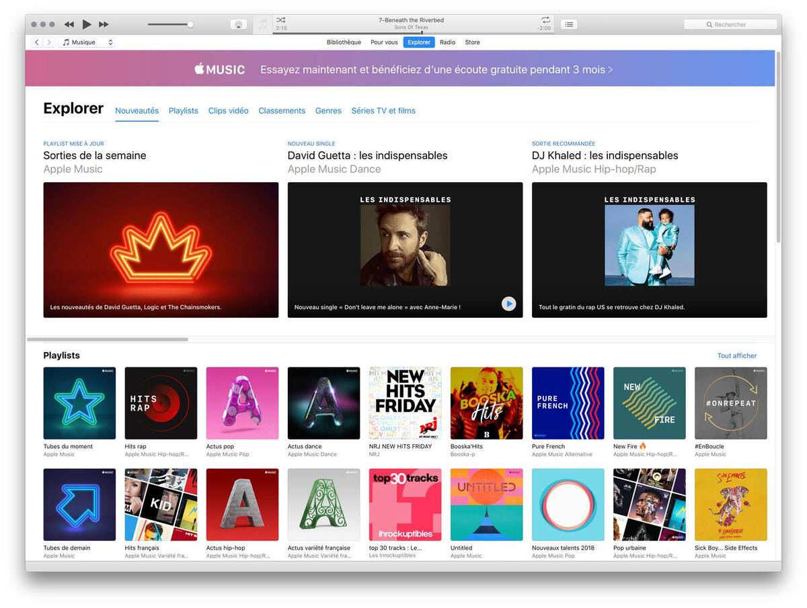
Task: Open DJ Khaled les indispensables artwork
Action: click(x=649, y=250)
